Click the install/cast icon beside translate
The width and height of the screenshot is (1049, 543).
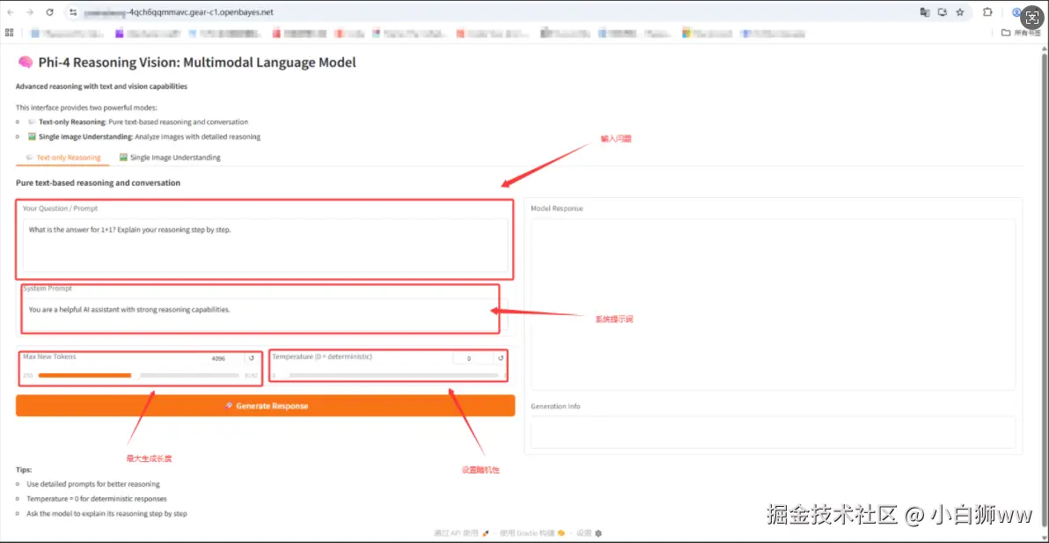[943, 12]
